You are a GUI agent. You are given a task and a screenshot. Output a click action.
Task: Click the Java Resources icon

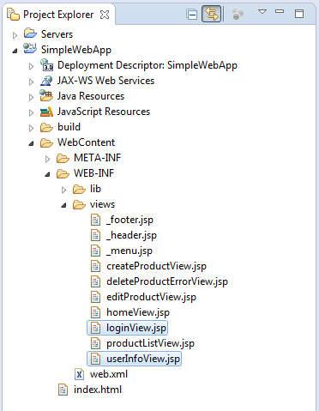coord(46,96)
